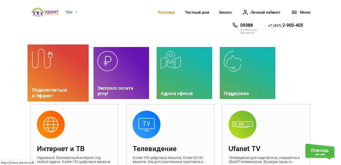Click the ruble sign circle icon
The width and height of the screenshot is (341, 165).
click(x=108, y=61)
